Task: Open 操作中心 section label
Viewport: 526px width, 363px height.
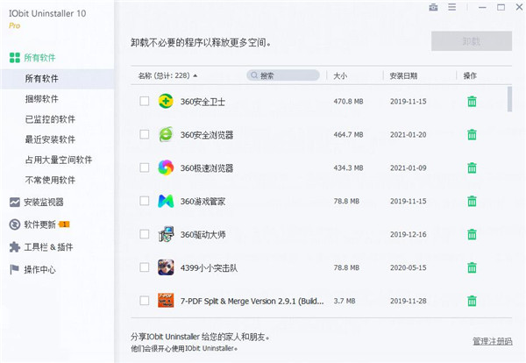Action: [39, 269]
